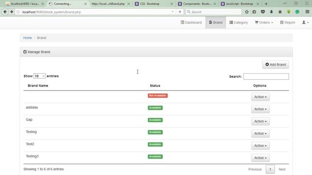Go back with the browser back arrow
The width and height of the screenshot is (312, 175).
pyautogui.click(x=5, y=12)
